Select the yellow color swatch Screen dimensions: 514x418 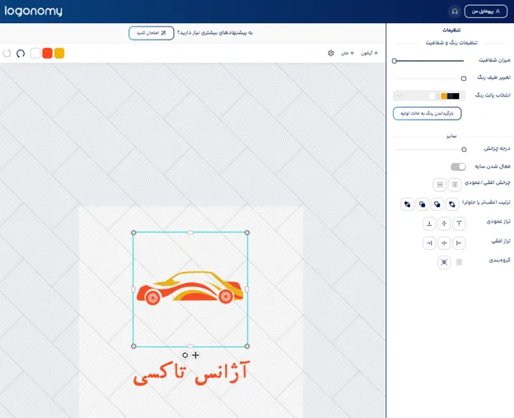click(59, 53)
